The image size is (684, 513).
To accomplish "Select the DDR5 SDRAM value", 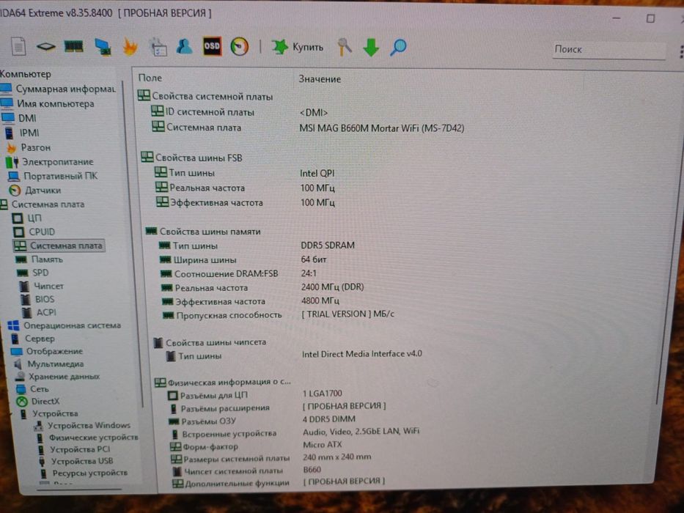I will point(328,246).
